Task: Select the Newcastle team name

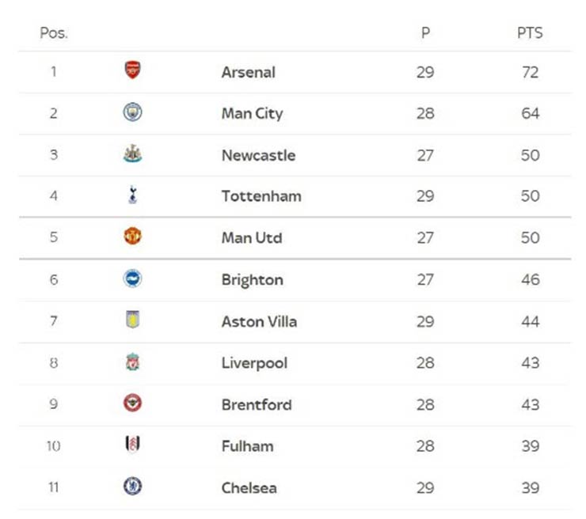Action: [258, 155]
